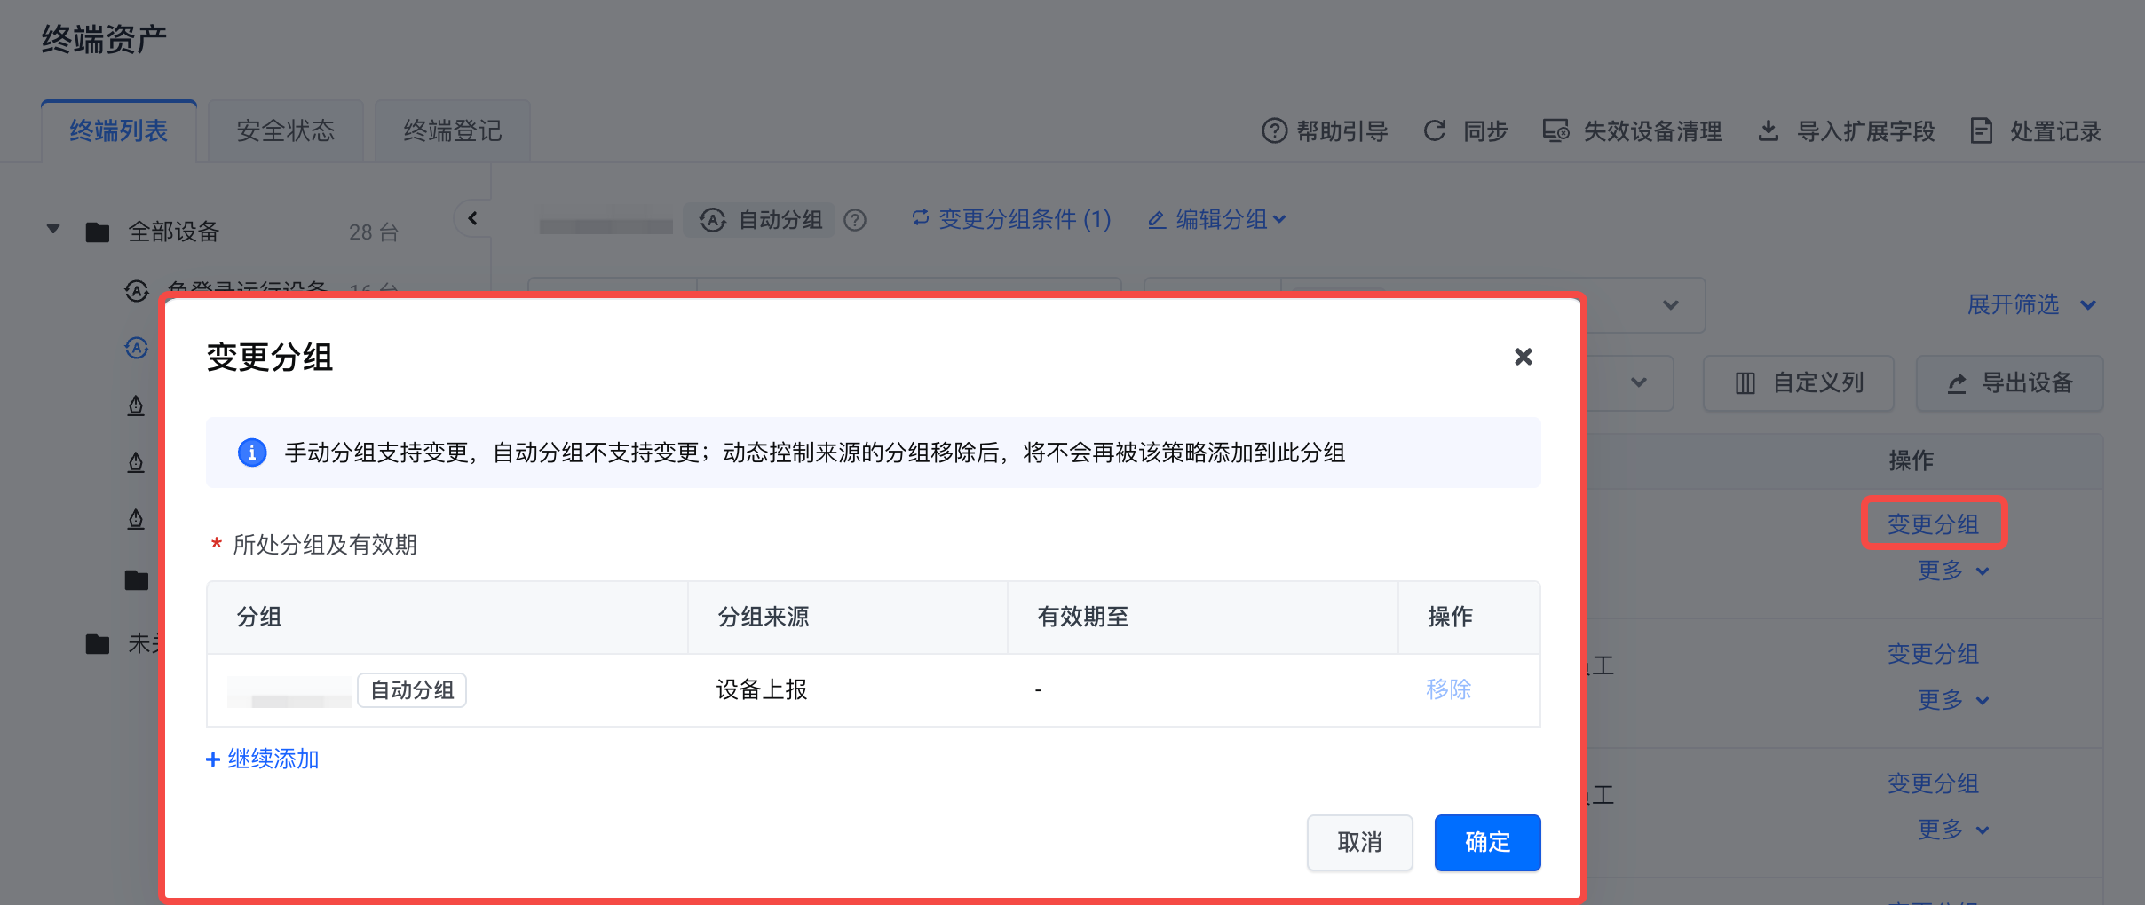
Task: Click the 导出设备 export button
Action: 2010,383
